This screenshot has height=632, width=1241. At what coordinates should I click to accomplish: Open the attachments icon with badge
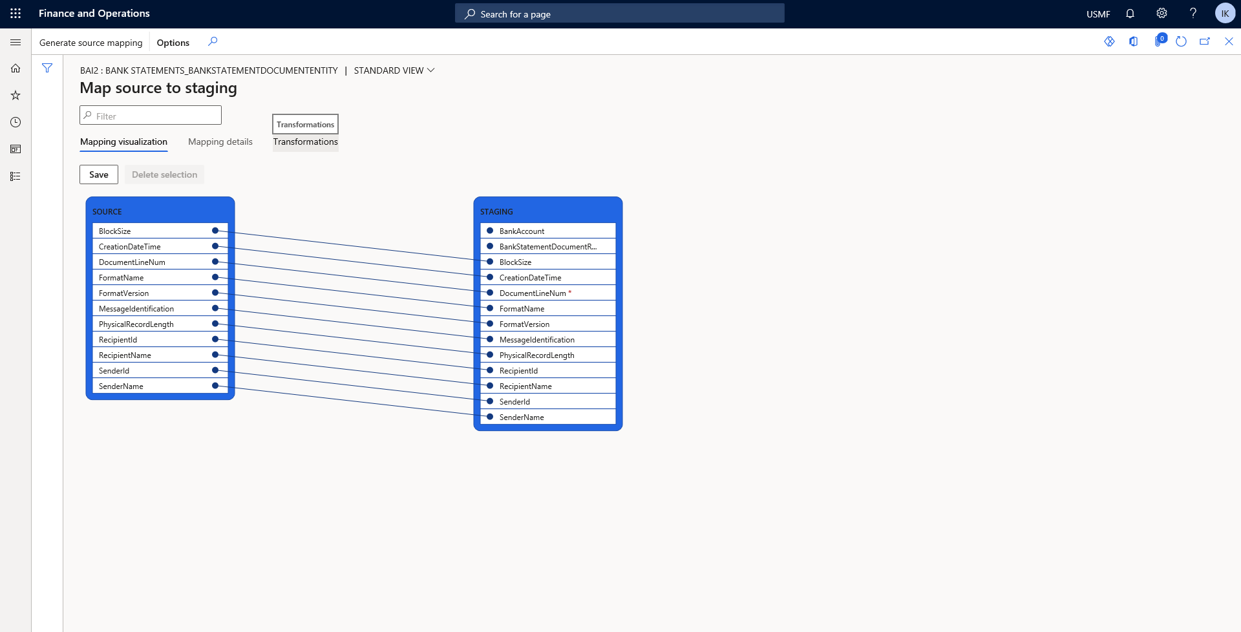pos(1160,41)
